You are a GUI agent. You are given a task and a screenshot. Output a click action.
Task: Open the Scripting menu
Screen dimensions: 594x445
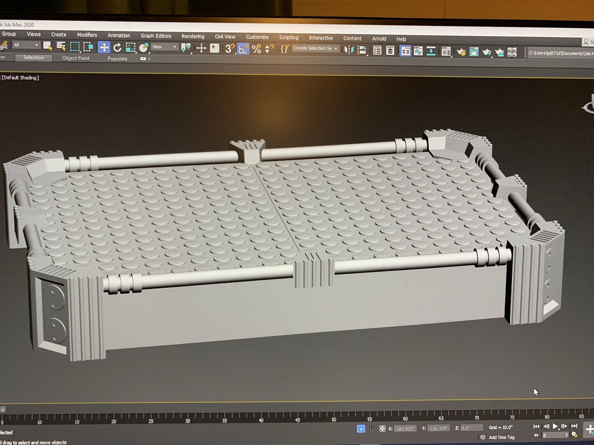tap(289, 37)
